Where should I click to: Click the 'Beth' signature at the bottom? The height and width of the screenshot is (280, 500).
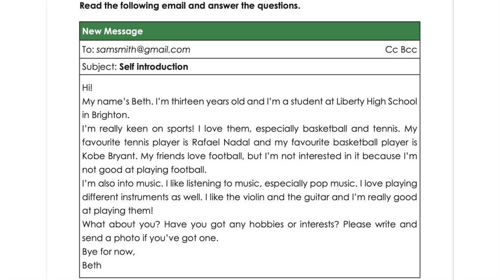(x=92, y=265)
